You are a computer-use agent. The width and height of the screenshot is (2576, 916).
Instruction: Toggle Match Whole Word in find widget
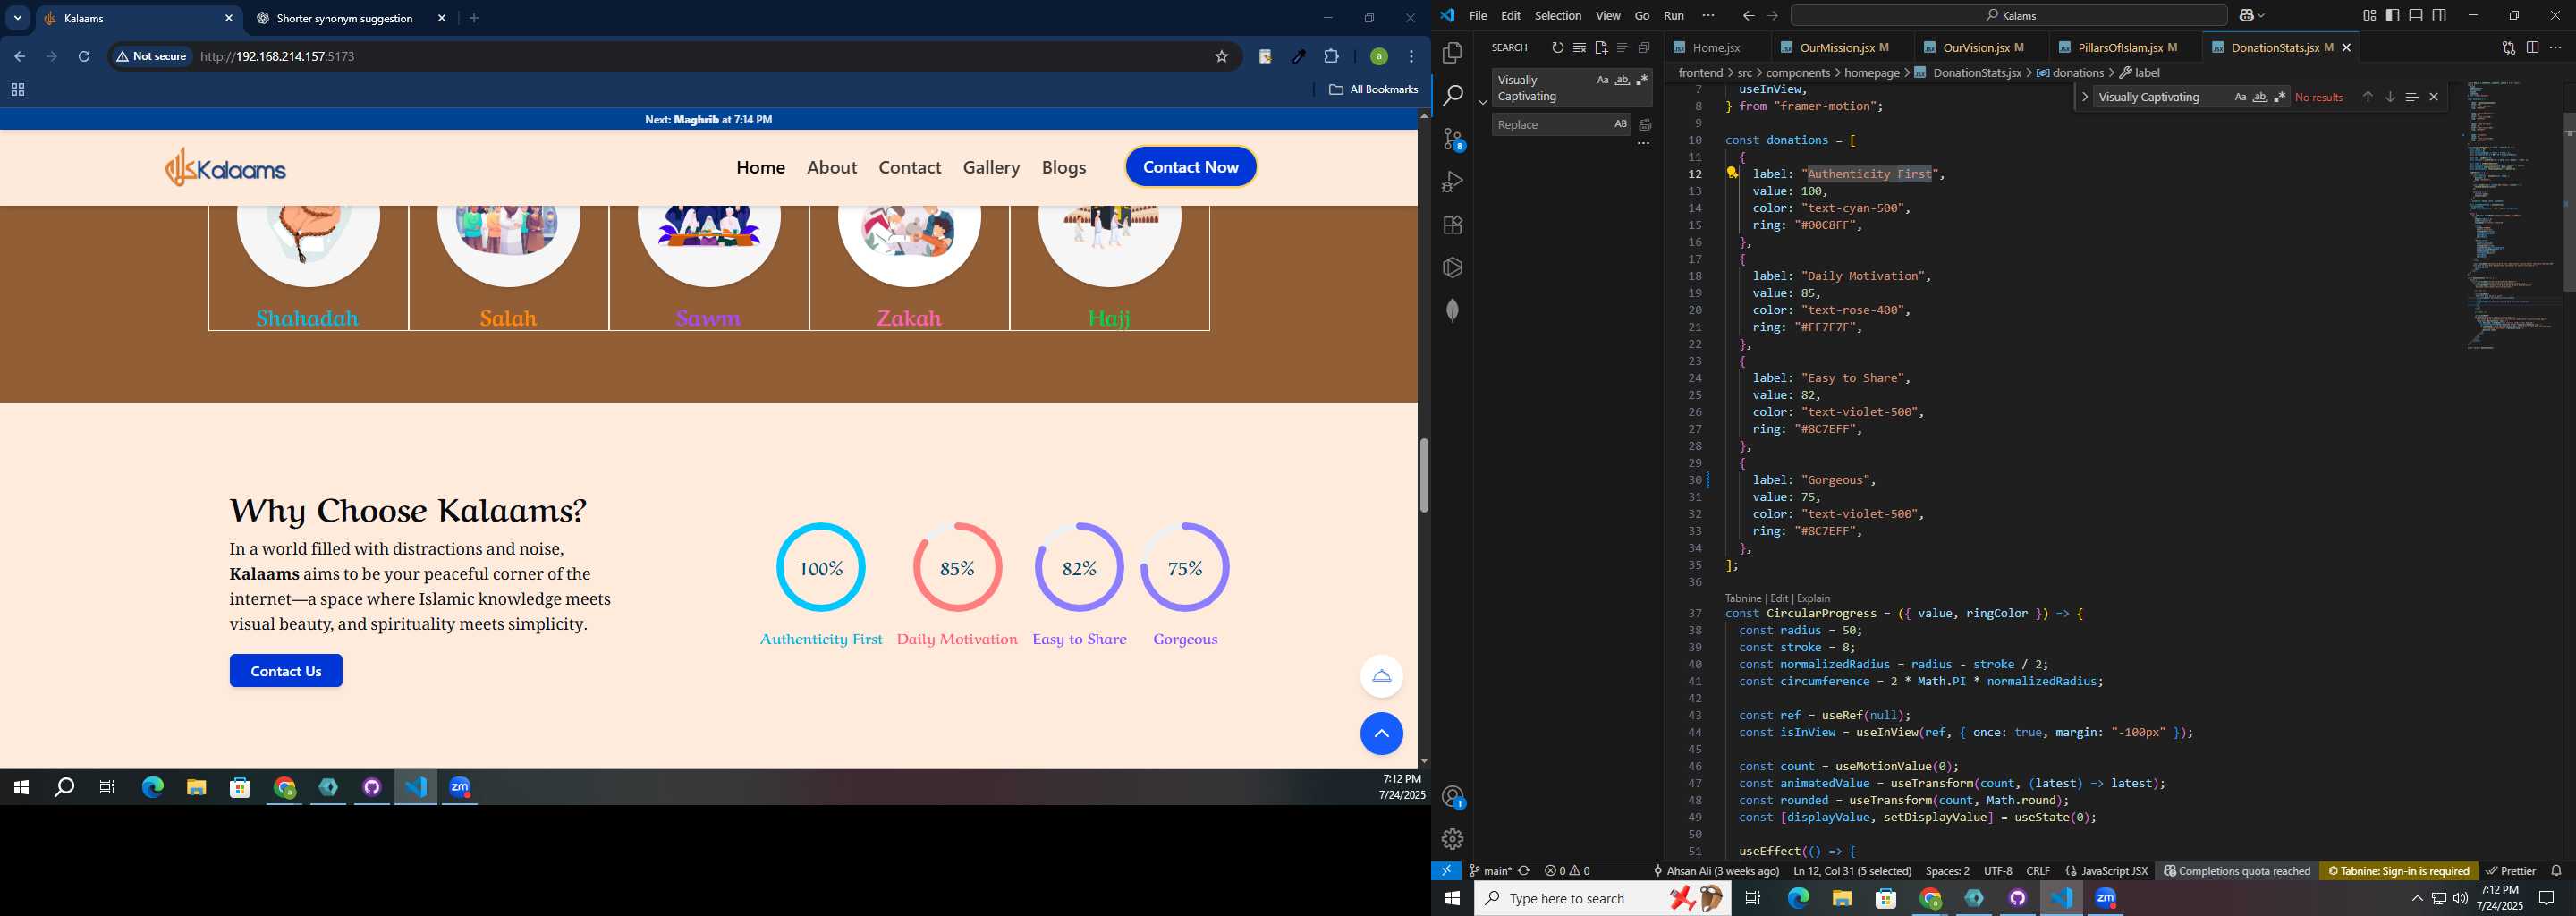(x=2260, y=97)
